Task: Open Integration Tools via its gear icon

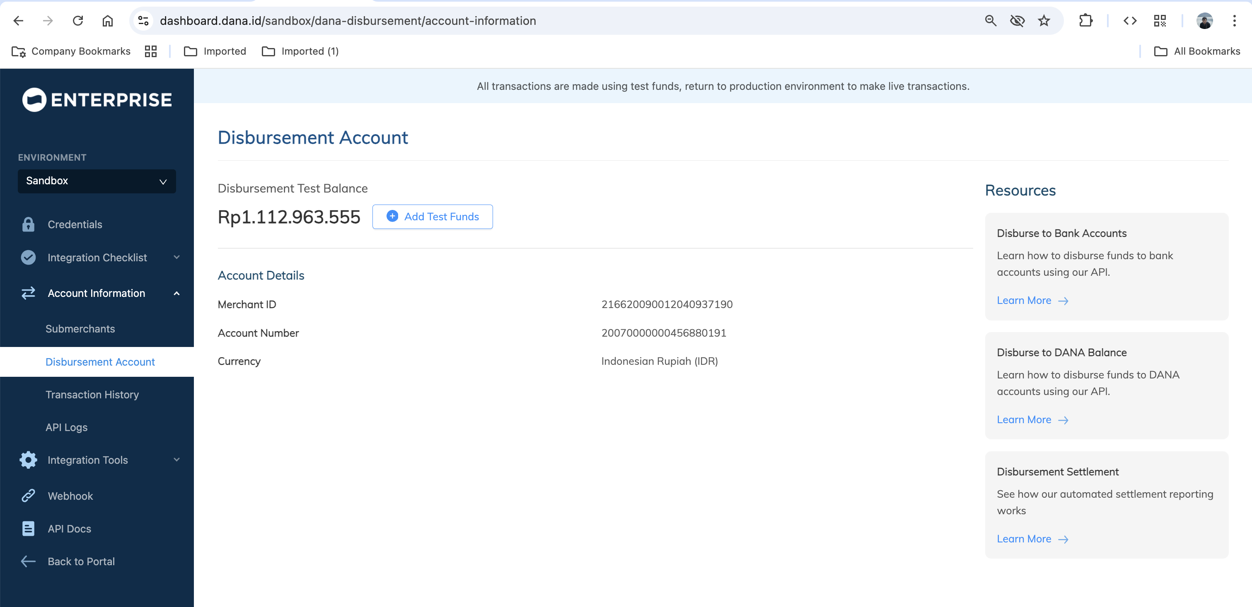Action: click(28, 460)
